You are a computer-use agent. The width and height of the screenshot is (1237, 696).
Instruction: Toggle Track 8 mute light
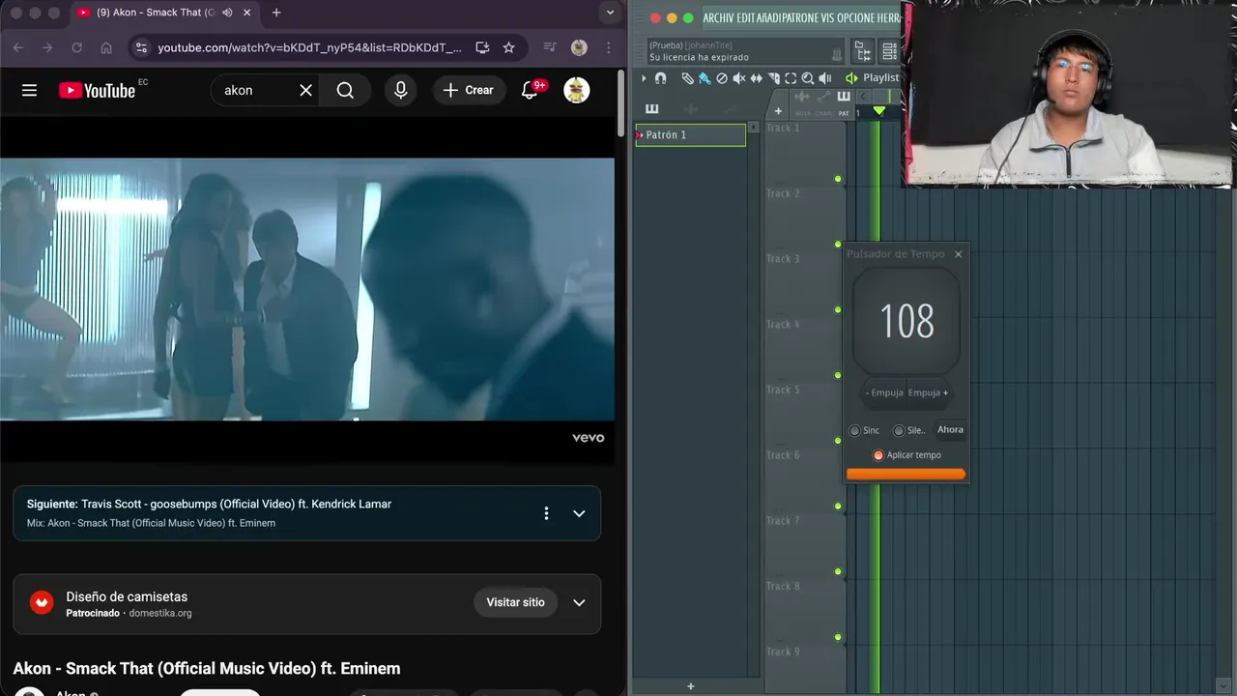tap(838, 637)
